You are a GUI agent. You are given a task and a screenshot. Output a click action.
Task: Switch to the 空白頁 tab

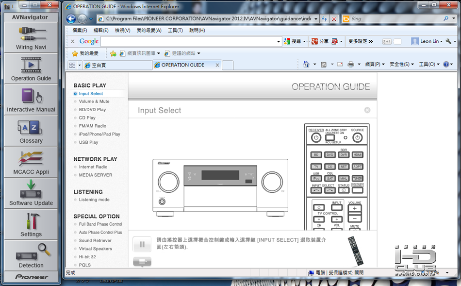click(x=117, y=65)
